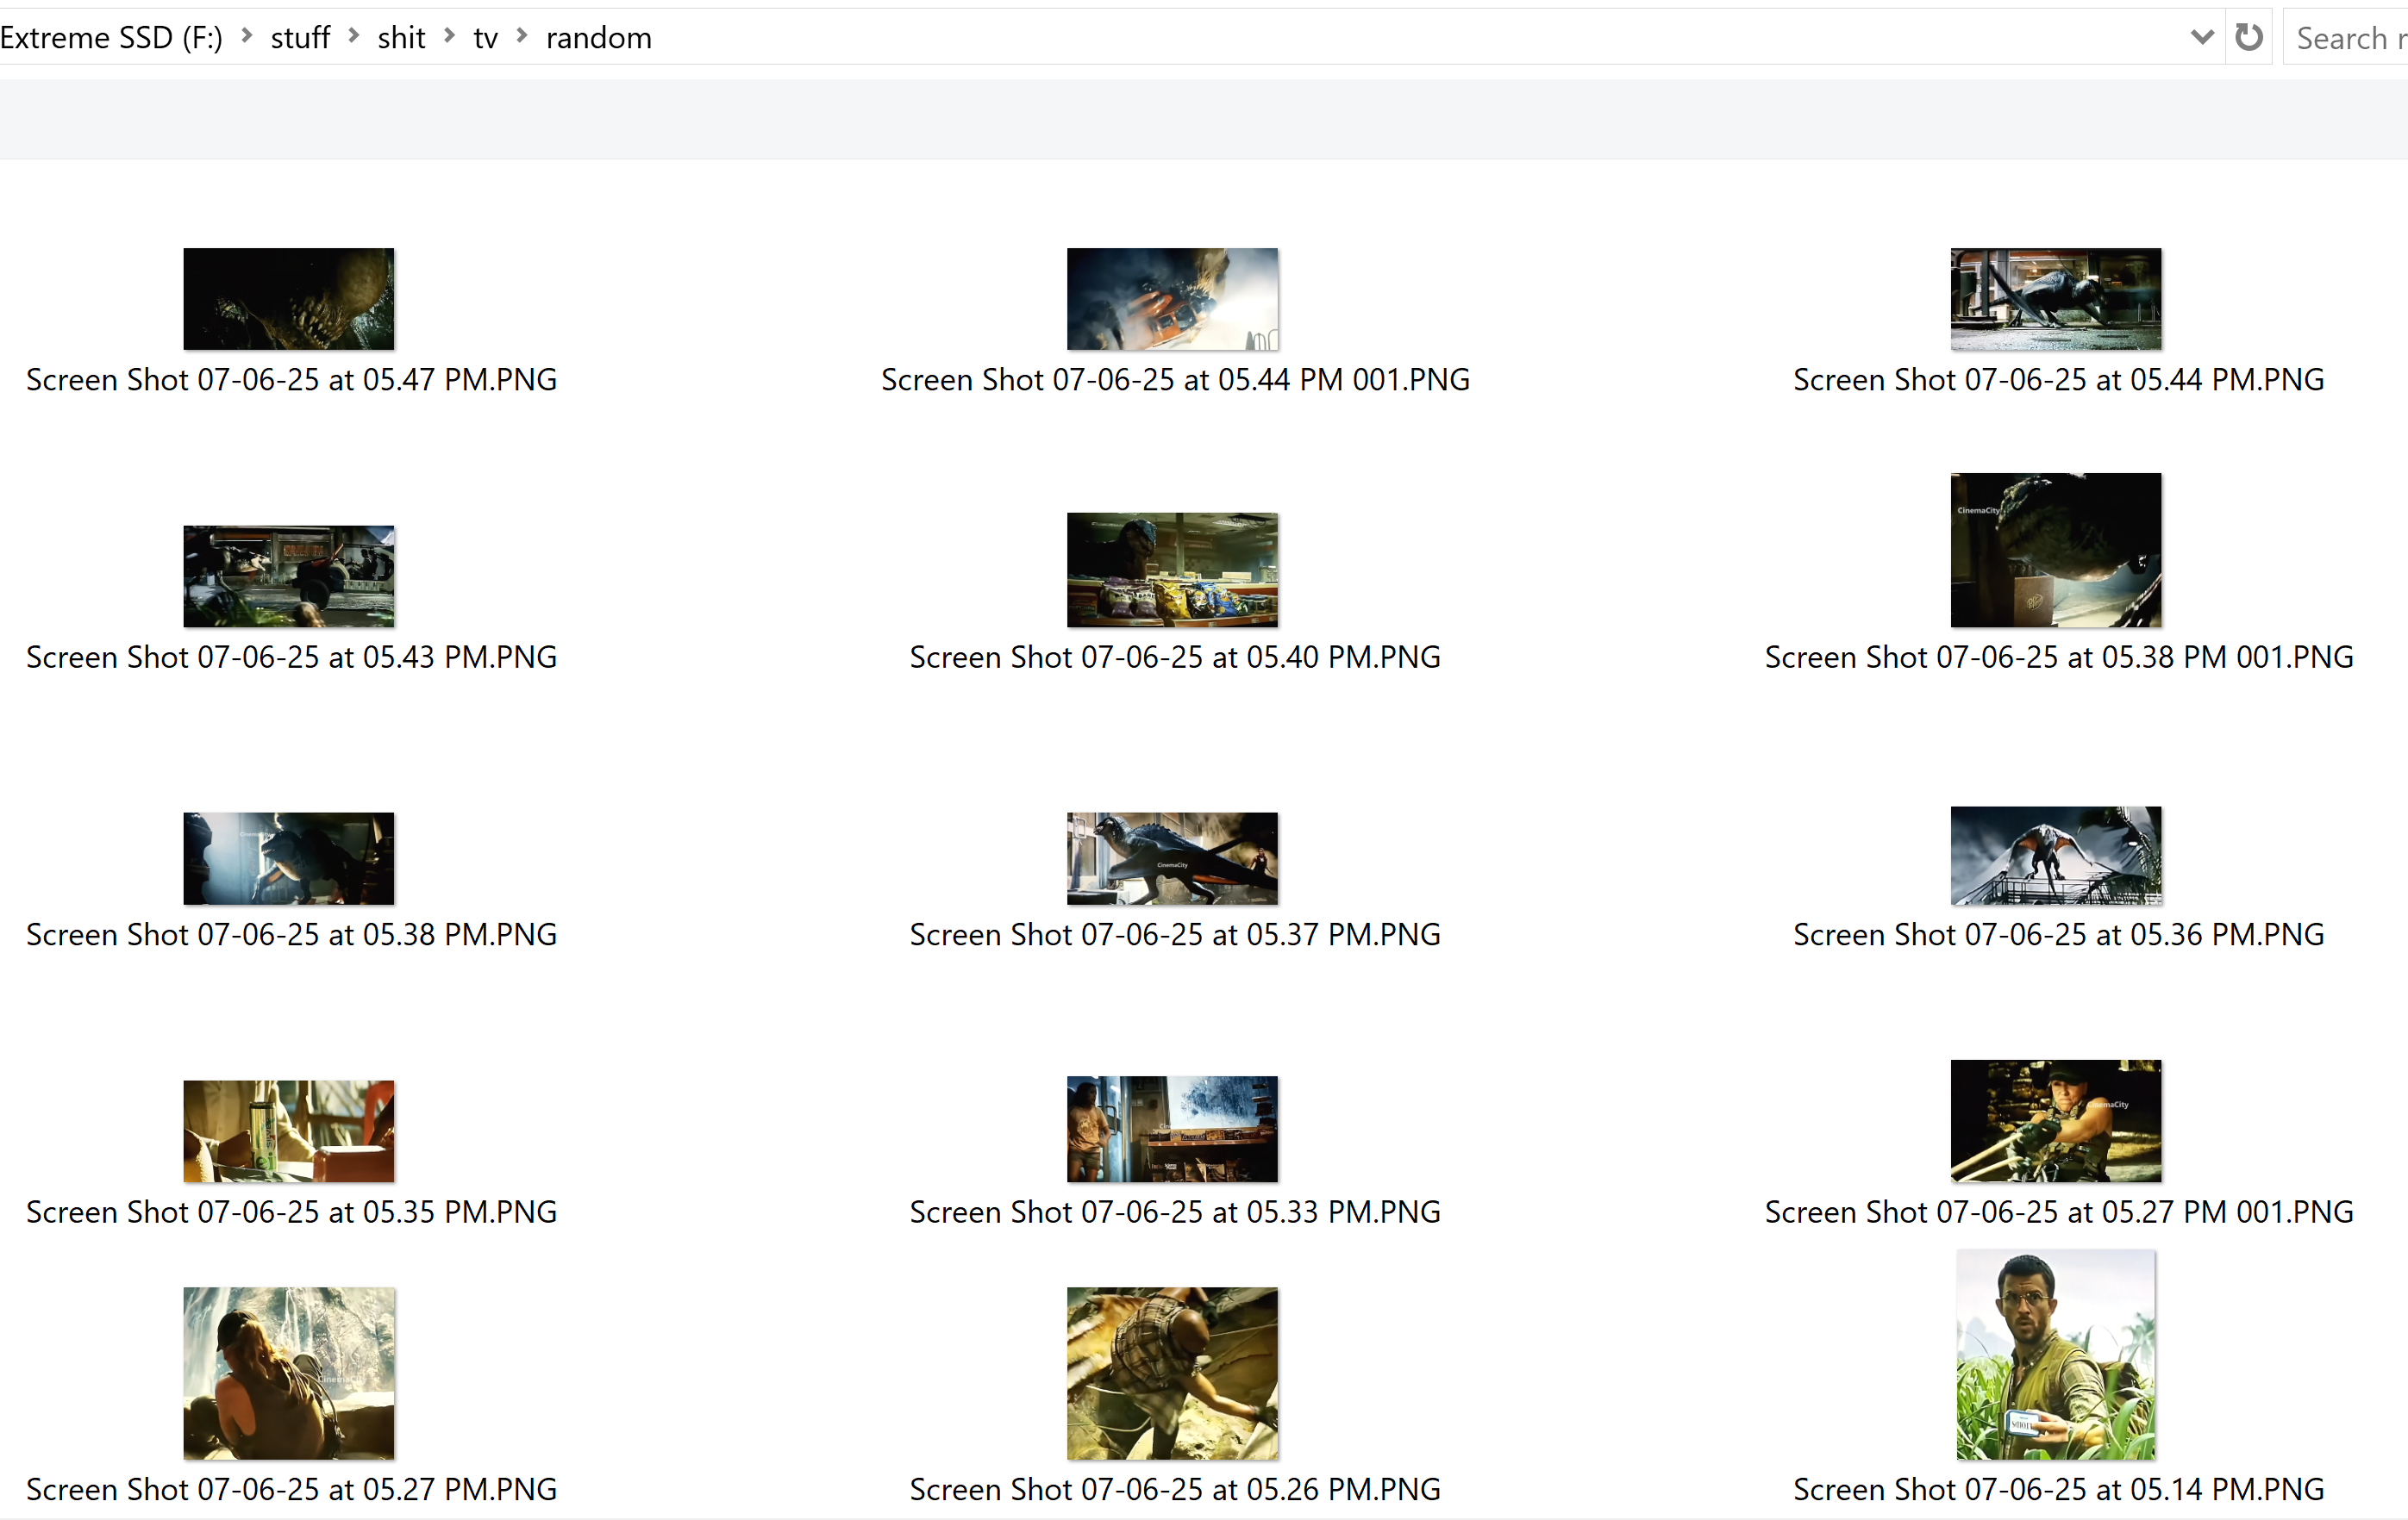Click filename Screen Shot 07-06-25 at 05.43 PM.PNG
Viewport: 2408px width, 1520px height.
click(291, 657)
